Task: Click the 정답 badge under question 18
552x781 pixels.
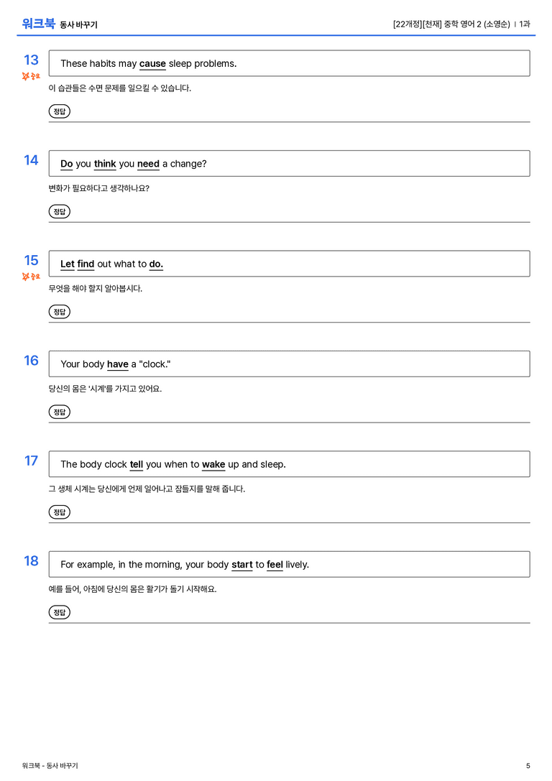Action: pyautogui.click(x=59, y=611)
